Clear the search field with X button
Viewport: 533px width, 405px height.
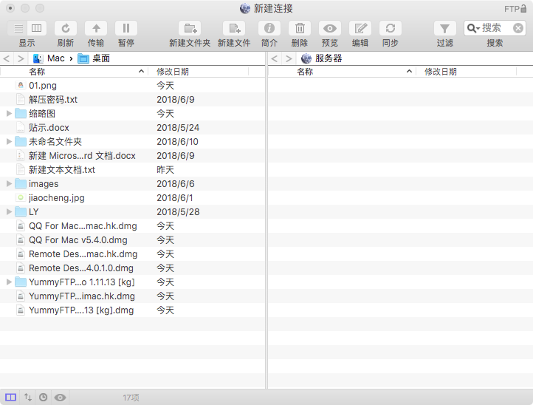click(518, 28)
